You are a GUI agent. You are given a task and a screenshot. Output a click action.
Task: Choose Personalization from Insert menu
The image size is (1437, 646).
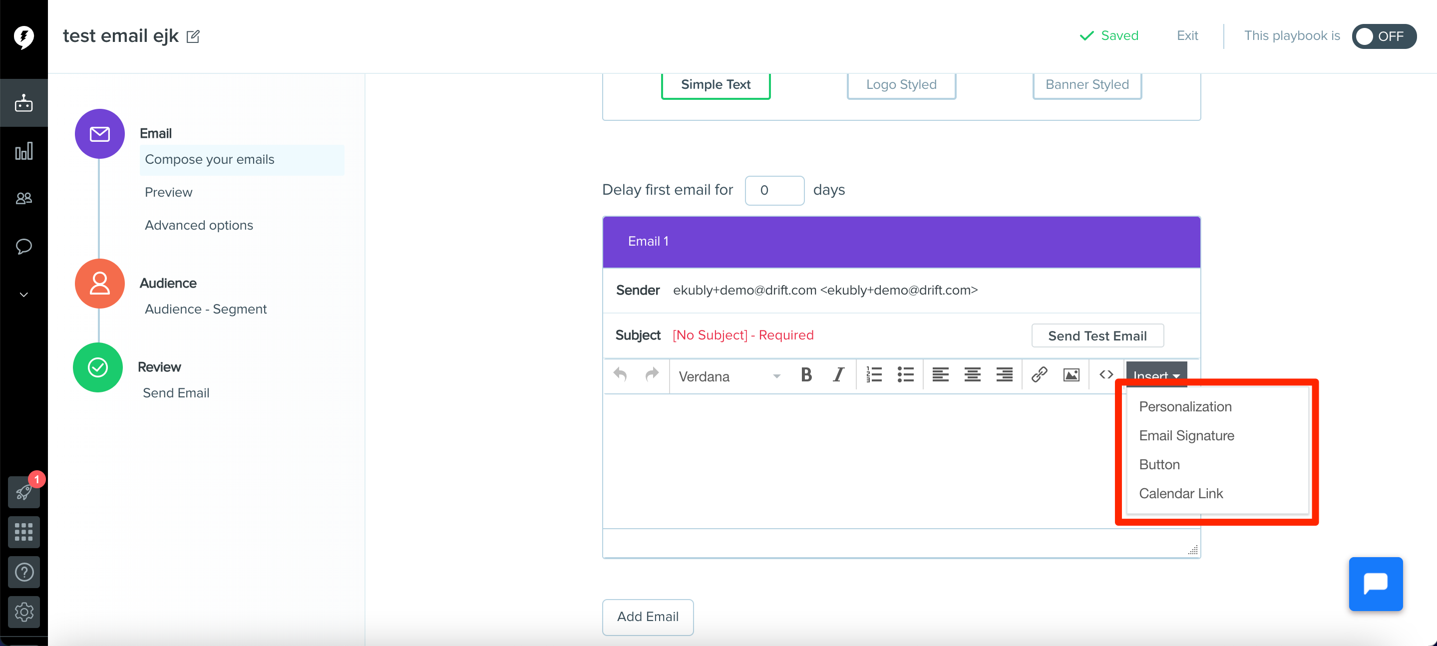(1185, 407)
